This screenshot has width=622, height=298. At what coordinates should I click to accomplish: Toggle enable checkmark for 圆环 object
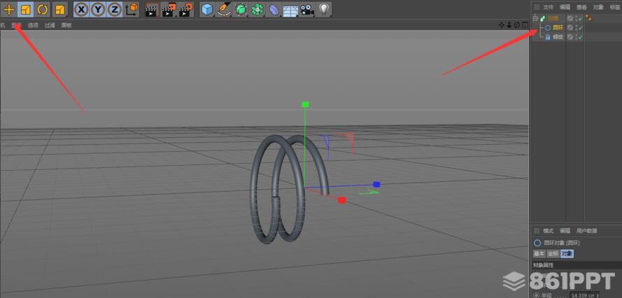(579, 27)
